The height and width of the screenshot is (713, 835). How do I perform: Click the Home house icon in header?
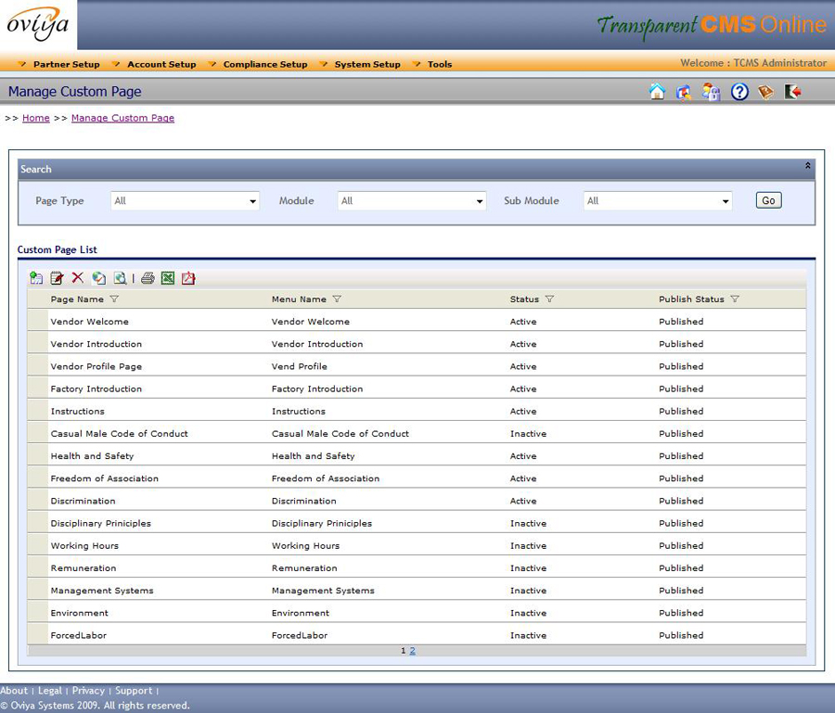pyautogui.click(x=657, y=92)
